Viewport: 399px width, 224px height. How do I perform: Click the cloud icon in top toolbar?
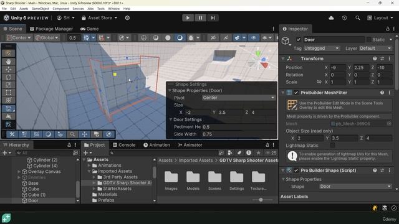(331, 18)
